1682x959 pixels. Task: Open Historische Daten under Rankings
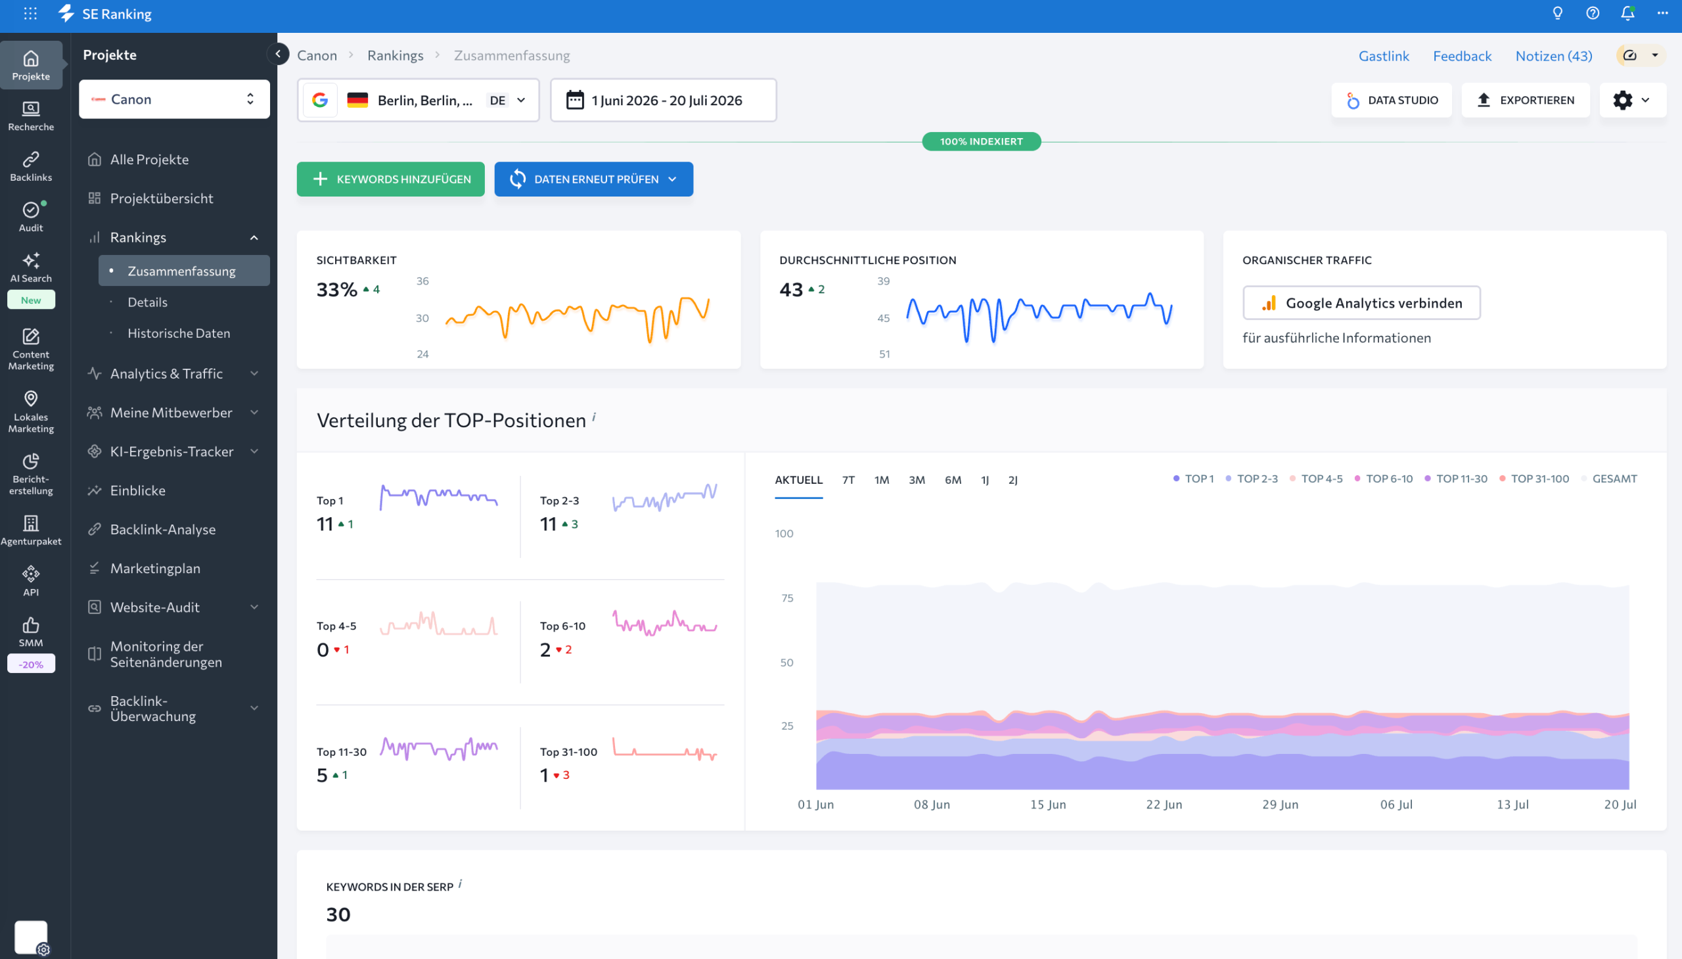click(179, 333)
